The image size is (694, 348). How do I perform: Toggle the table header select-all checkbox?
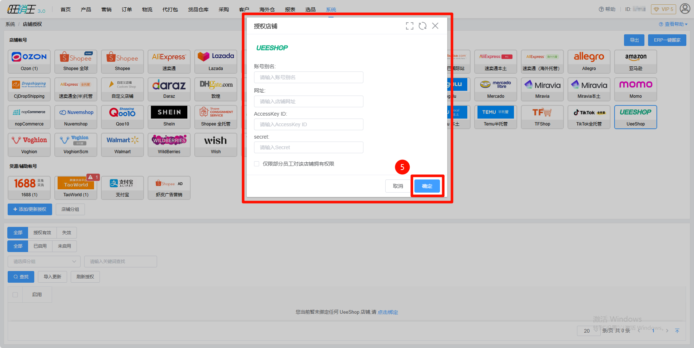click(x=15, y=294)
